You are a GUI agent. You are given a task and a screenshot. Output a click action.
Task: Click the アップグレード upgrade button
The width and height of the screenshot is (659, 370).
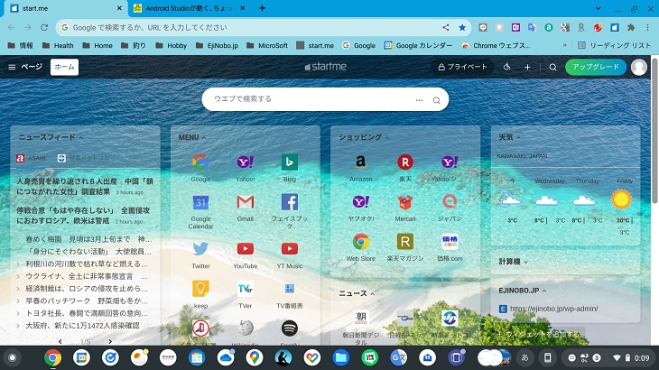coord(596,67)
